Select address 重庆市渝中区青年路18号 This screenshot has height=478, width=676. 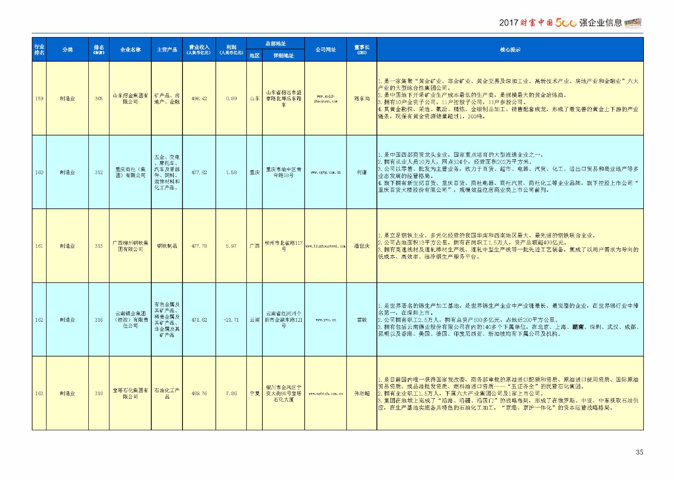pyautogui.click(x=283, y=172)
